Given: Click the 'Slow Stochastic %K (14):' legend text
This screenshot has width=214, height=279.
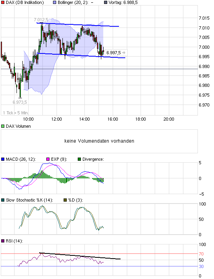Looking at the screenshot, I should pyautogui.click(x=29, y=200).
